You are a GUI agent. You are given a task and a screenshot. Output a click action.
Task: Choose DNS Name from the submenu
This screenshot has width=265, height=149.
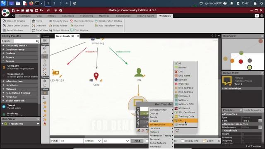pos(185,76)
